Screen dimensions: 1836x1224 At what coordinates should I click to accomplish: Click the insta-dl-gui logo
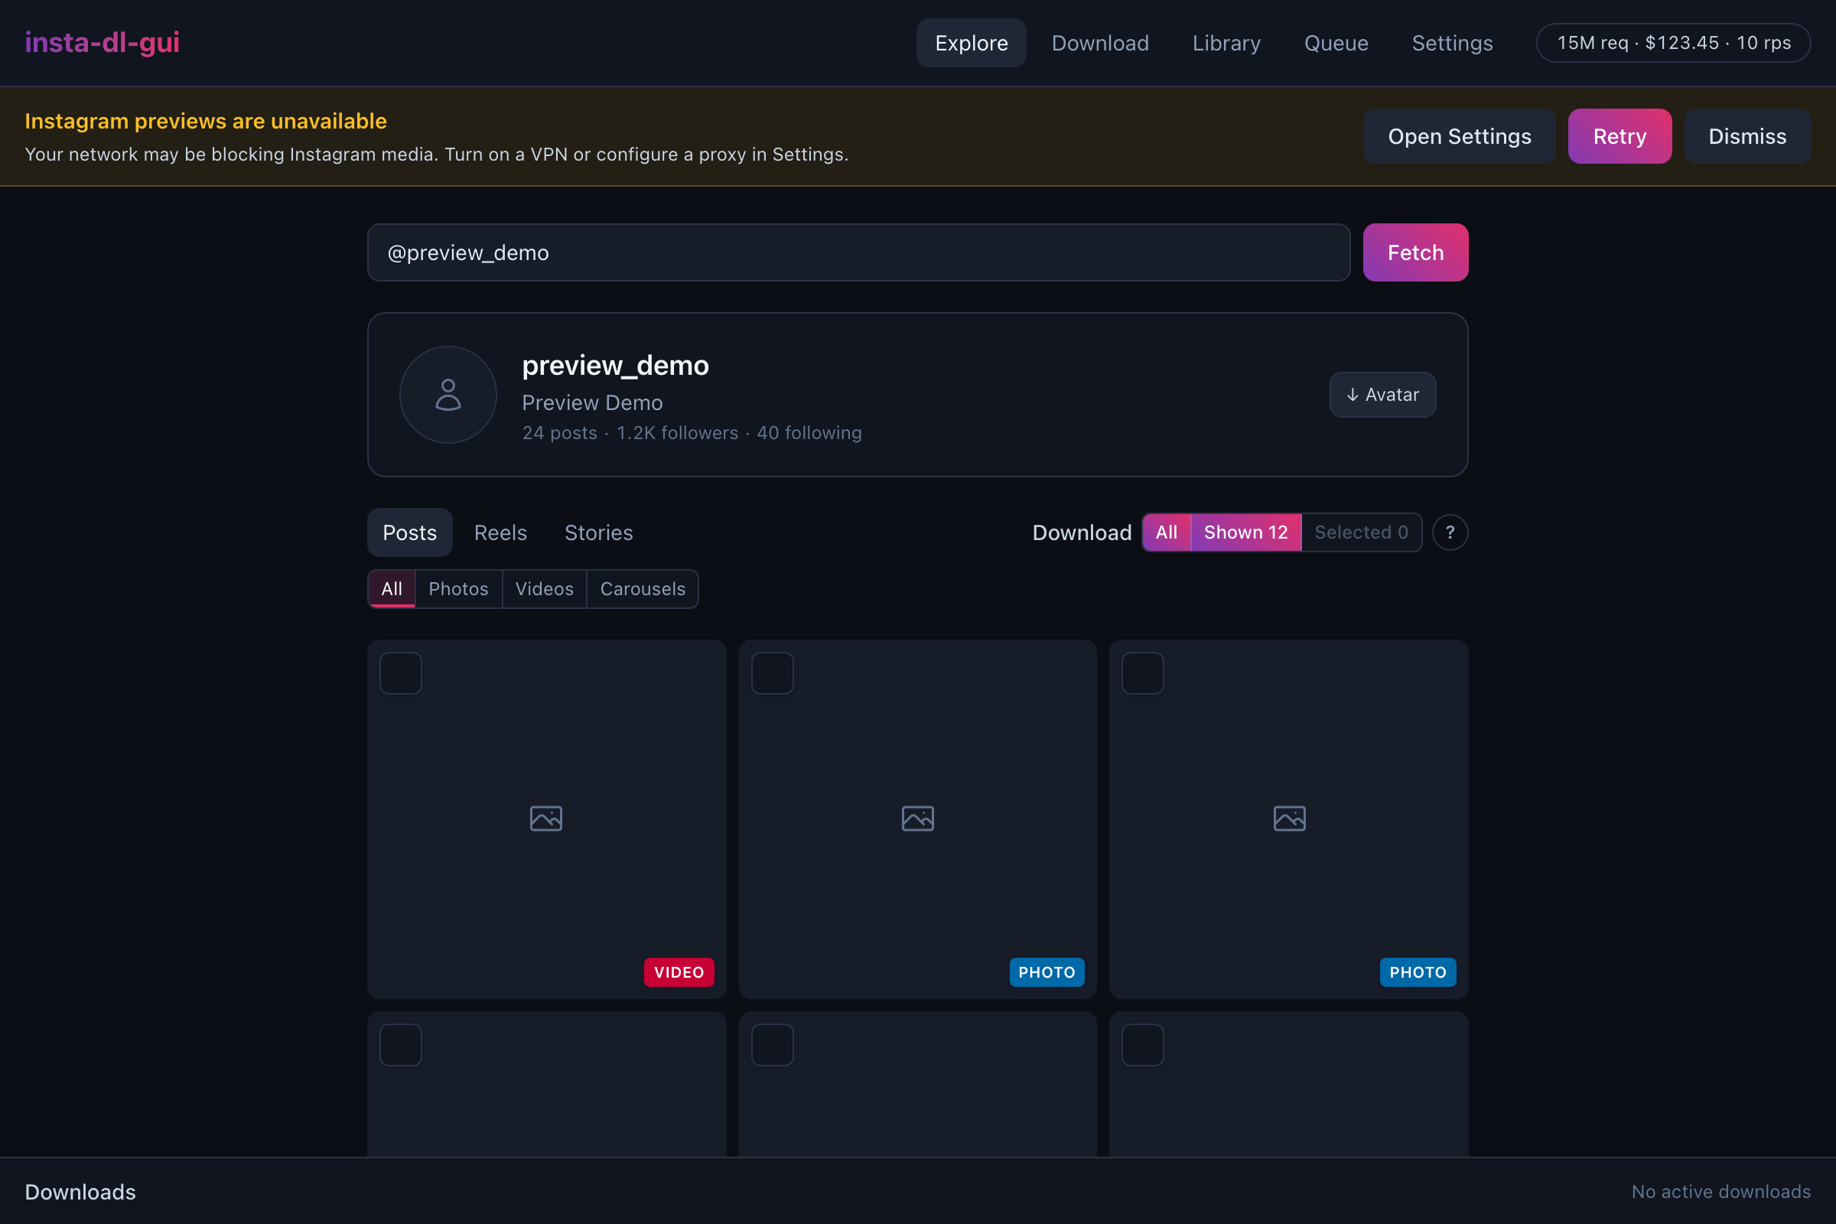tap(103, 42)
